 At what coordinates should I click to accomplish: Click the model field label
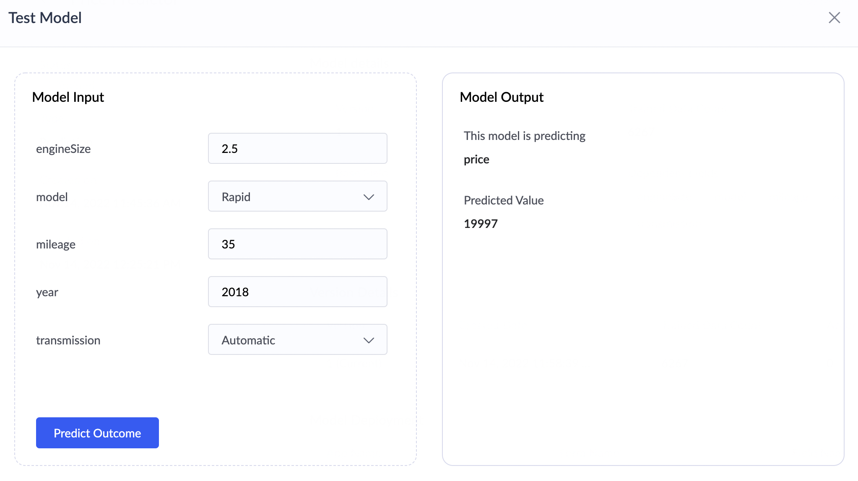tap(52, 197)
